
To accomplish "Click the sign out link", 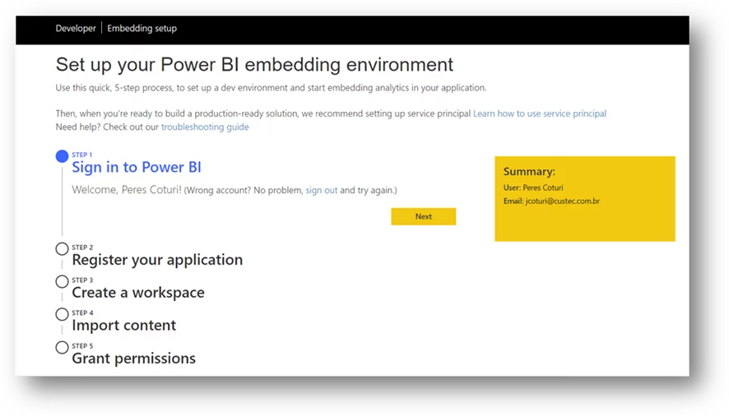I will pos(321,190).
